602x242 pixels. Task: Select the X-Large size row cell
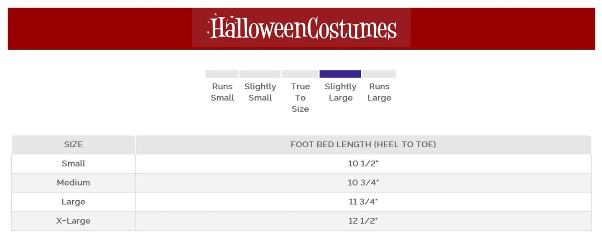tap(74, 221)
